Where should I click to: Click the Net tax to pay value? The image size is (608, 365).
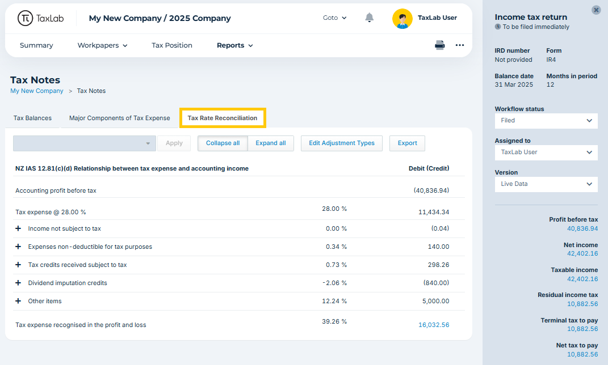582,355
